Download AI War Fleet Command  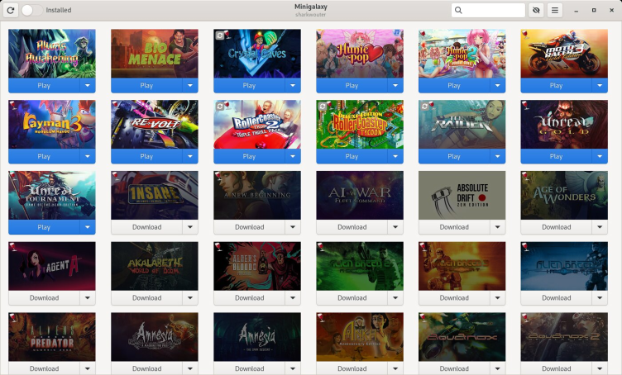[352, 227]
